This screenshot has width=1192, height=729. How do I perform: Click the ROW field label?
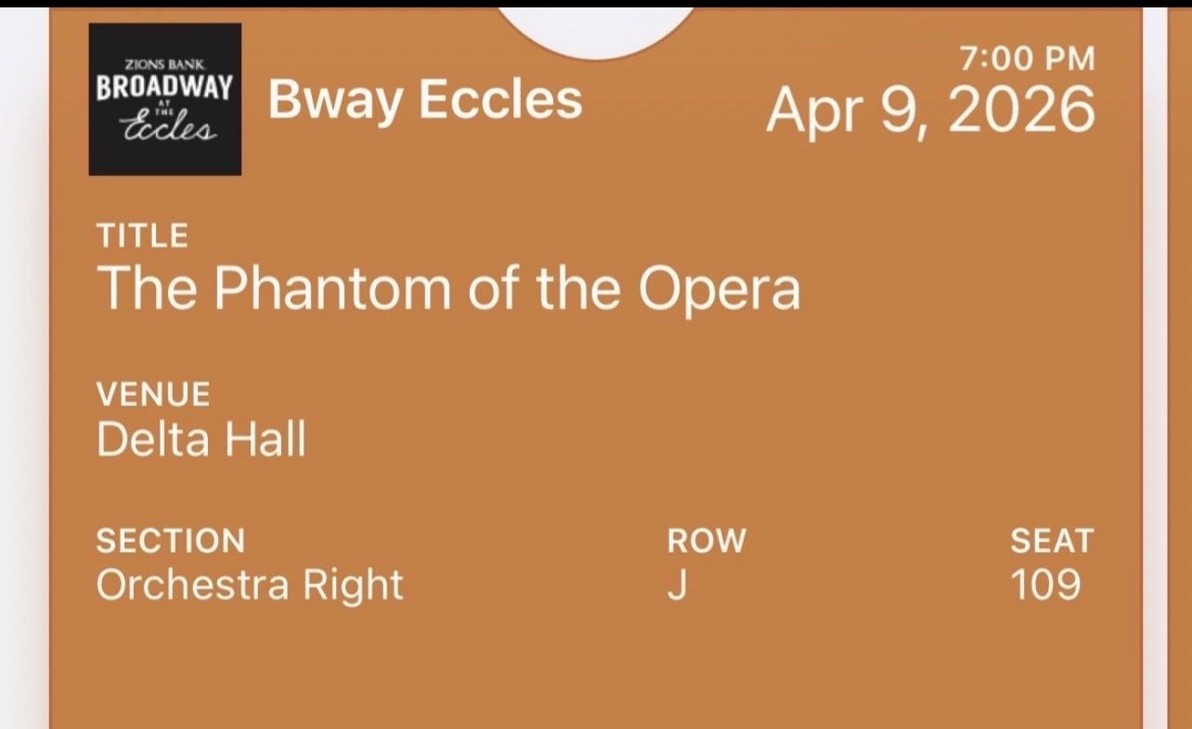(706, 540)
